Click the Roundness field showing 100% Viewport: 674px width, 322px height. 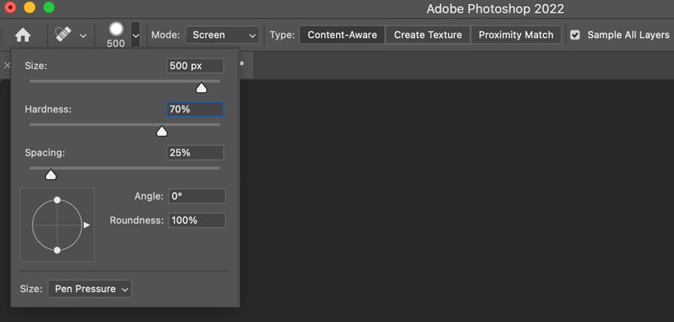[197, 220]
